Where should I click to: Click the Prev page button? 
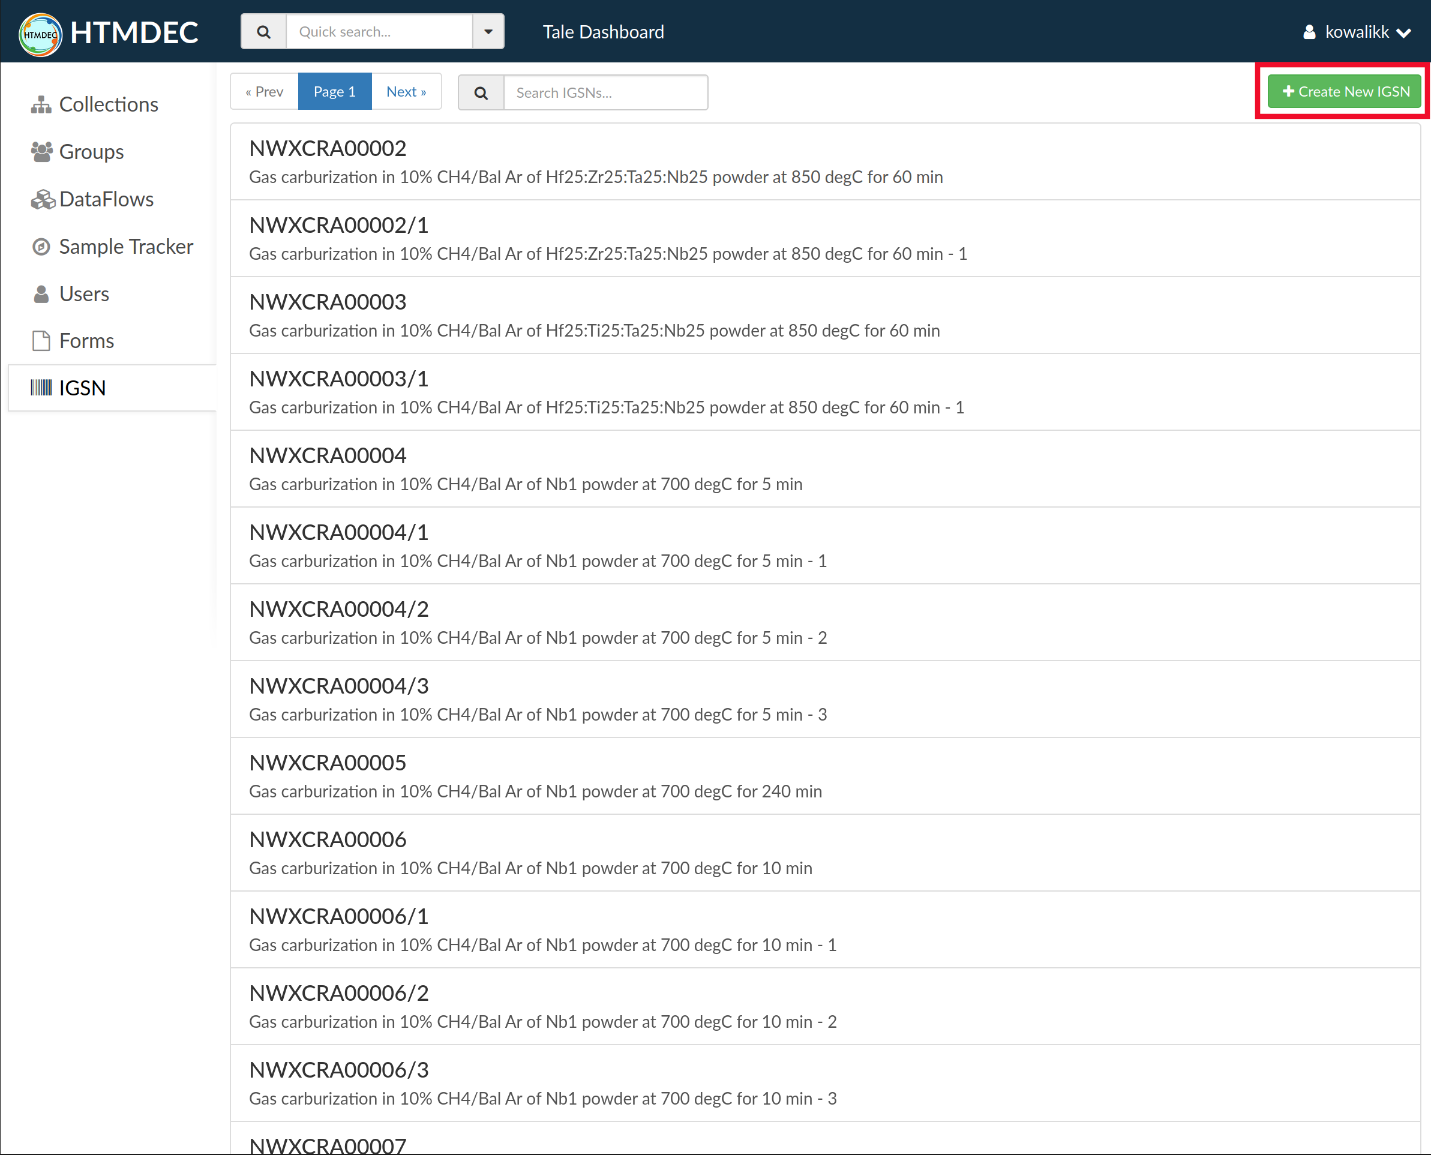coord(264,92)
